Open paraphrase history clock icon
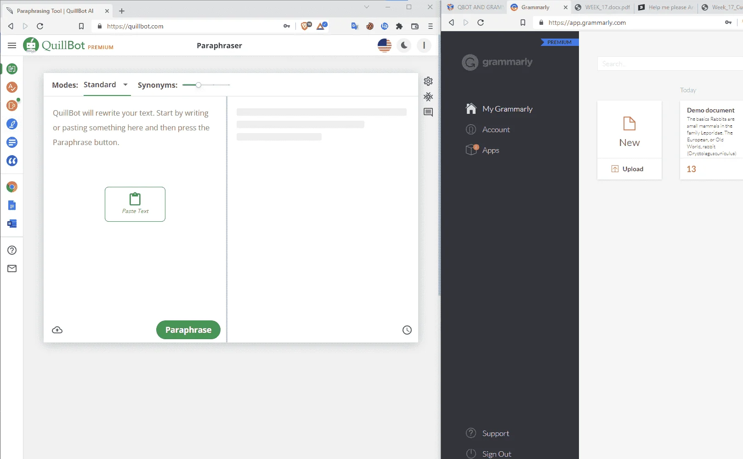Image resolution: width=743 pixels, height=459 pixels. 407,330
